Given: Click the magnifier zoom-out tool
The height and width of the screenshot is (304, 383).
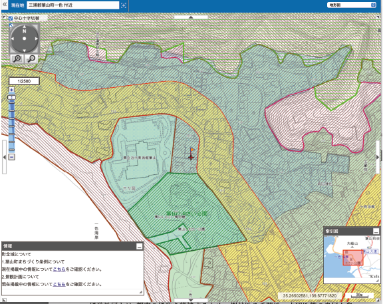Looking at the screenshot, I should (31, 59).
